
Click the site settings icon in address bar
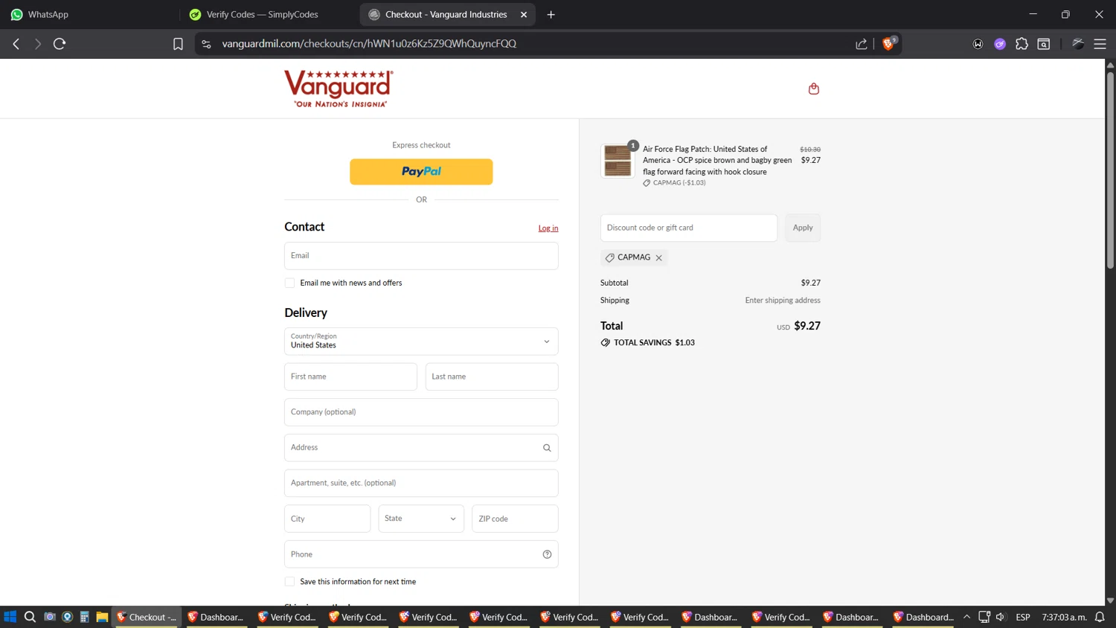(206, 44)
